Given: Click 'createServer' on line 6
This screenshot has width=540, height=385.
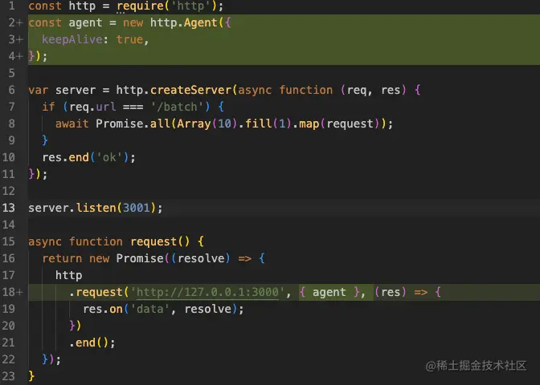Looking at the screenshot, I should click(x=190, y=90).
